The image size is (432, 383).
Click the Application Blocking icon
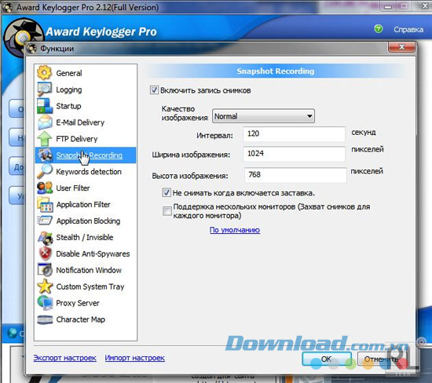pyautogui.click(x=45, y=221)
